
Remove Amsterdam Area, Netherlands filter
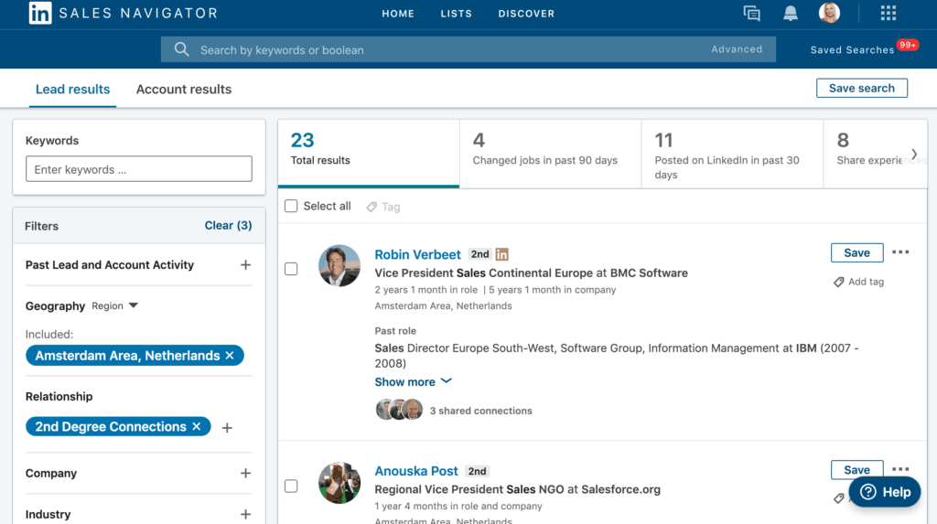(x=230, y=356)
